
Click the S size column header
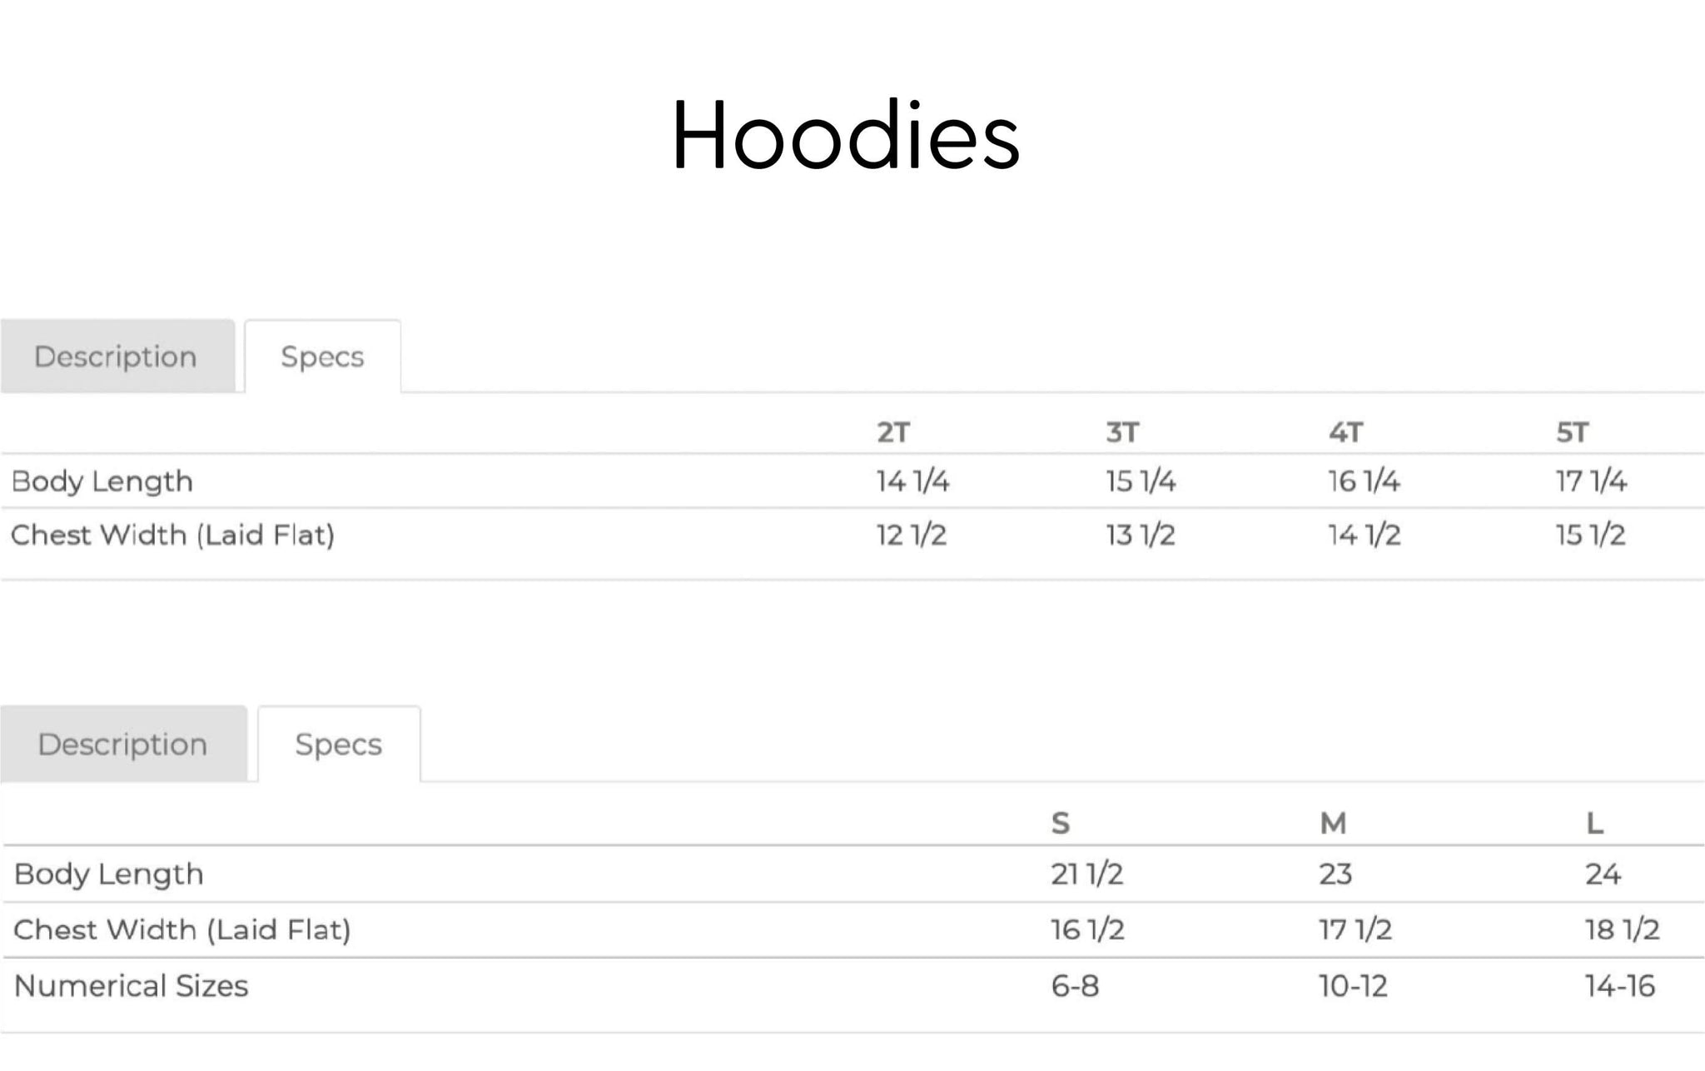pyautogui.click(x=1060, y=823)
